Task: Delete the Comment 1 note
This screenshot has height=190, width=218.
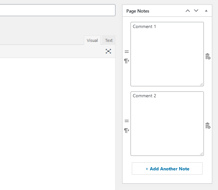Action: coord(208,56)
